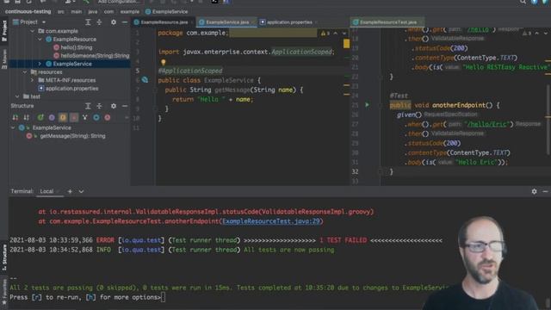
Task: Toggle Sort Alphabetically in Structure toolbar
Action: pos(27,117)
